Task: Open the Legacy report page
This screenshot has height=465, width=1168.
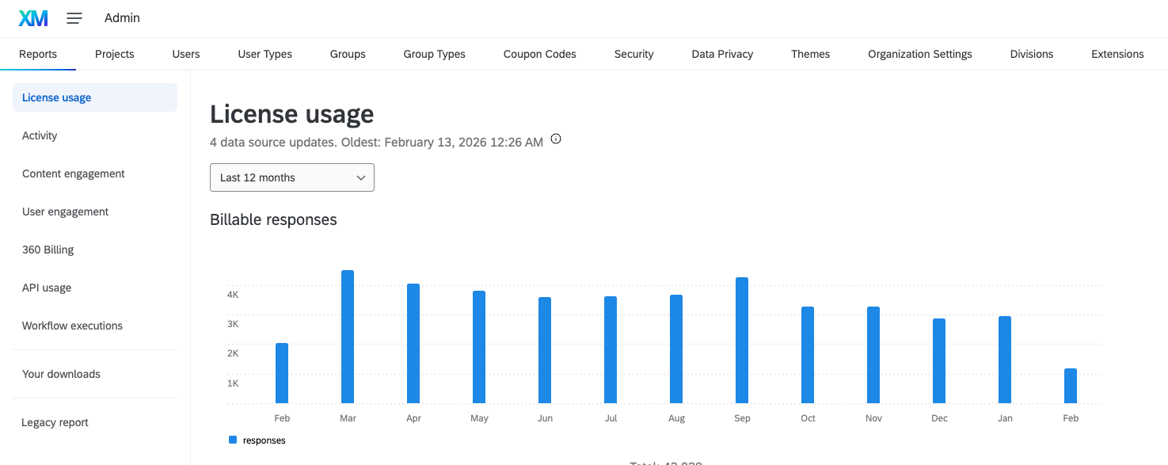Action: coord(55,422)
